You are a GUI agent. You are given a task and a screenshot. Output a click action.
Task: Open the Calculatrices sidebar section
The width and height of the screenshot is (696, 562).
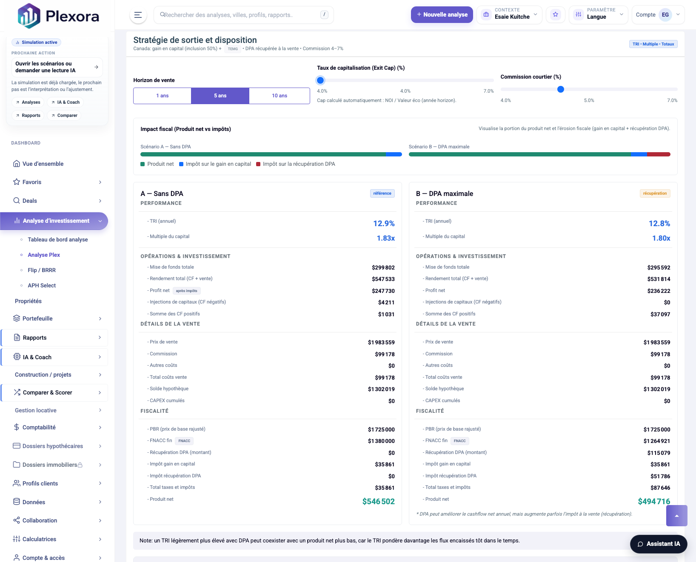pos(39,539)
